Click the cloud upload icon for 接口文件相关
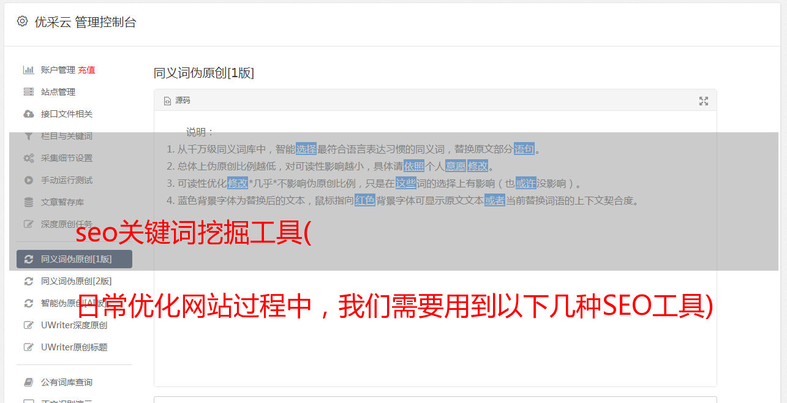Viewport: 787px width, 403px height. pyautogui.click(x=28, y=114)
